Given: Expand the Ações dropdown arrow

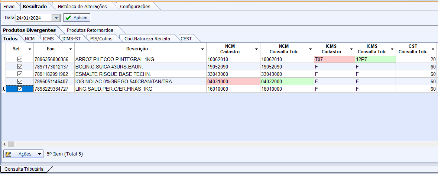Looking at the screenshot, I should tap(39, 154).
